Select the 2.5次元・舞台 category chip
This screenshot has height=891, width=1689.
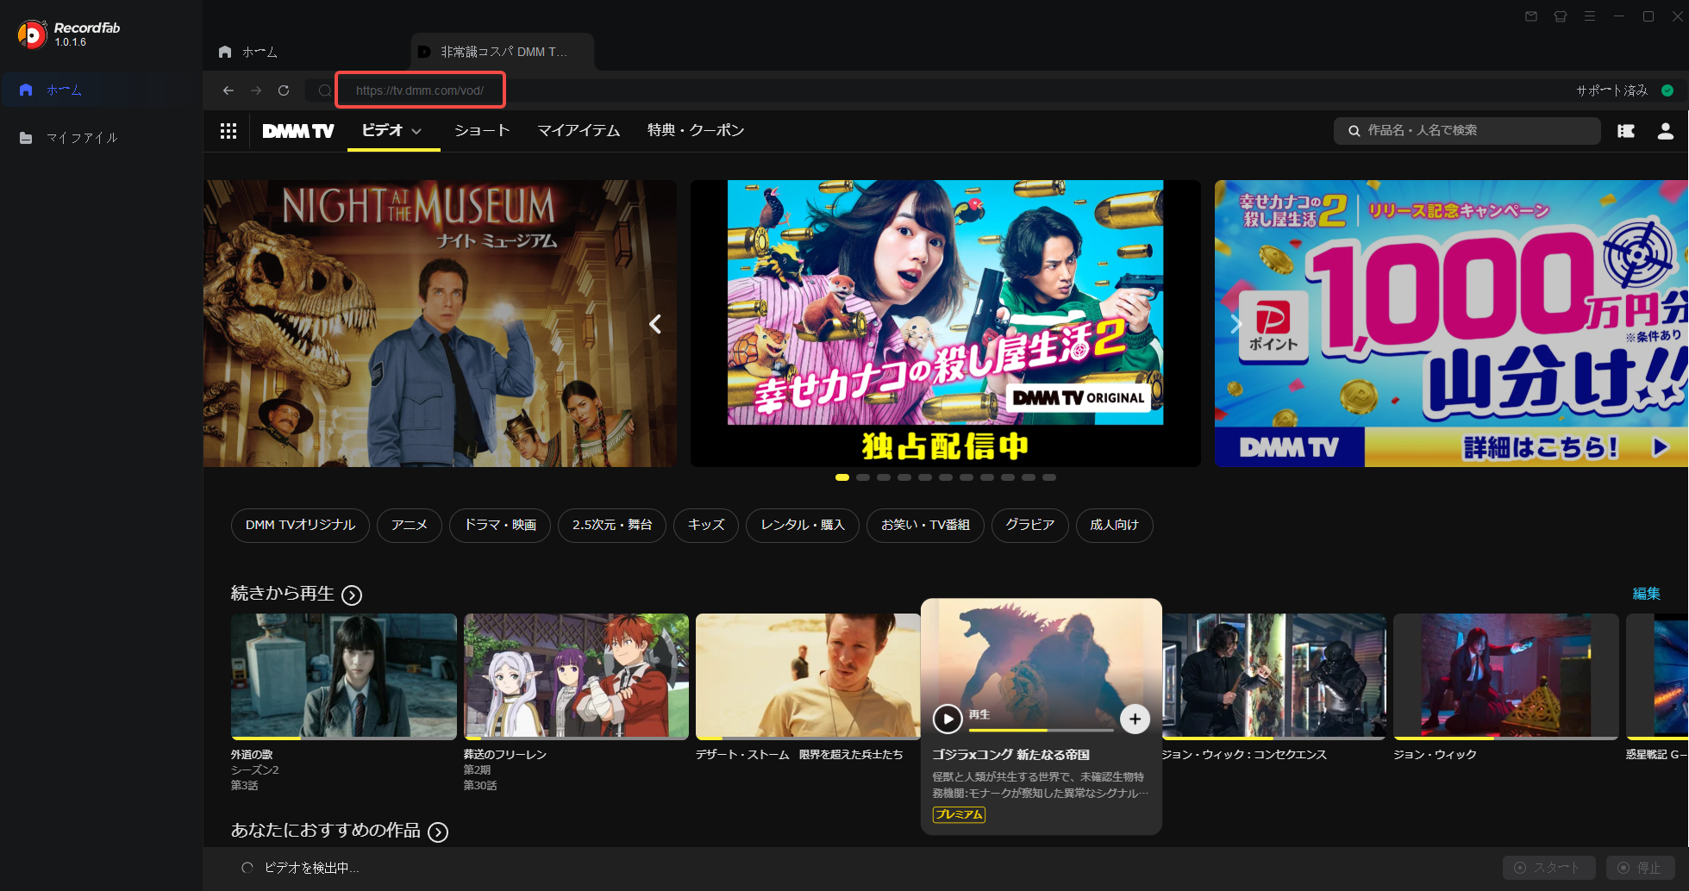pos(612,525)
